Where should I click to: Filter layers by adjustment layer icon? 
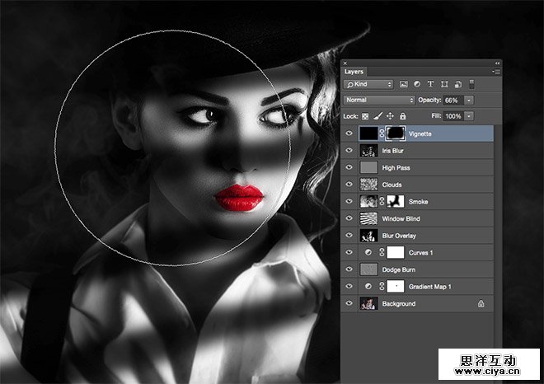click(417, 84)
